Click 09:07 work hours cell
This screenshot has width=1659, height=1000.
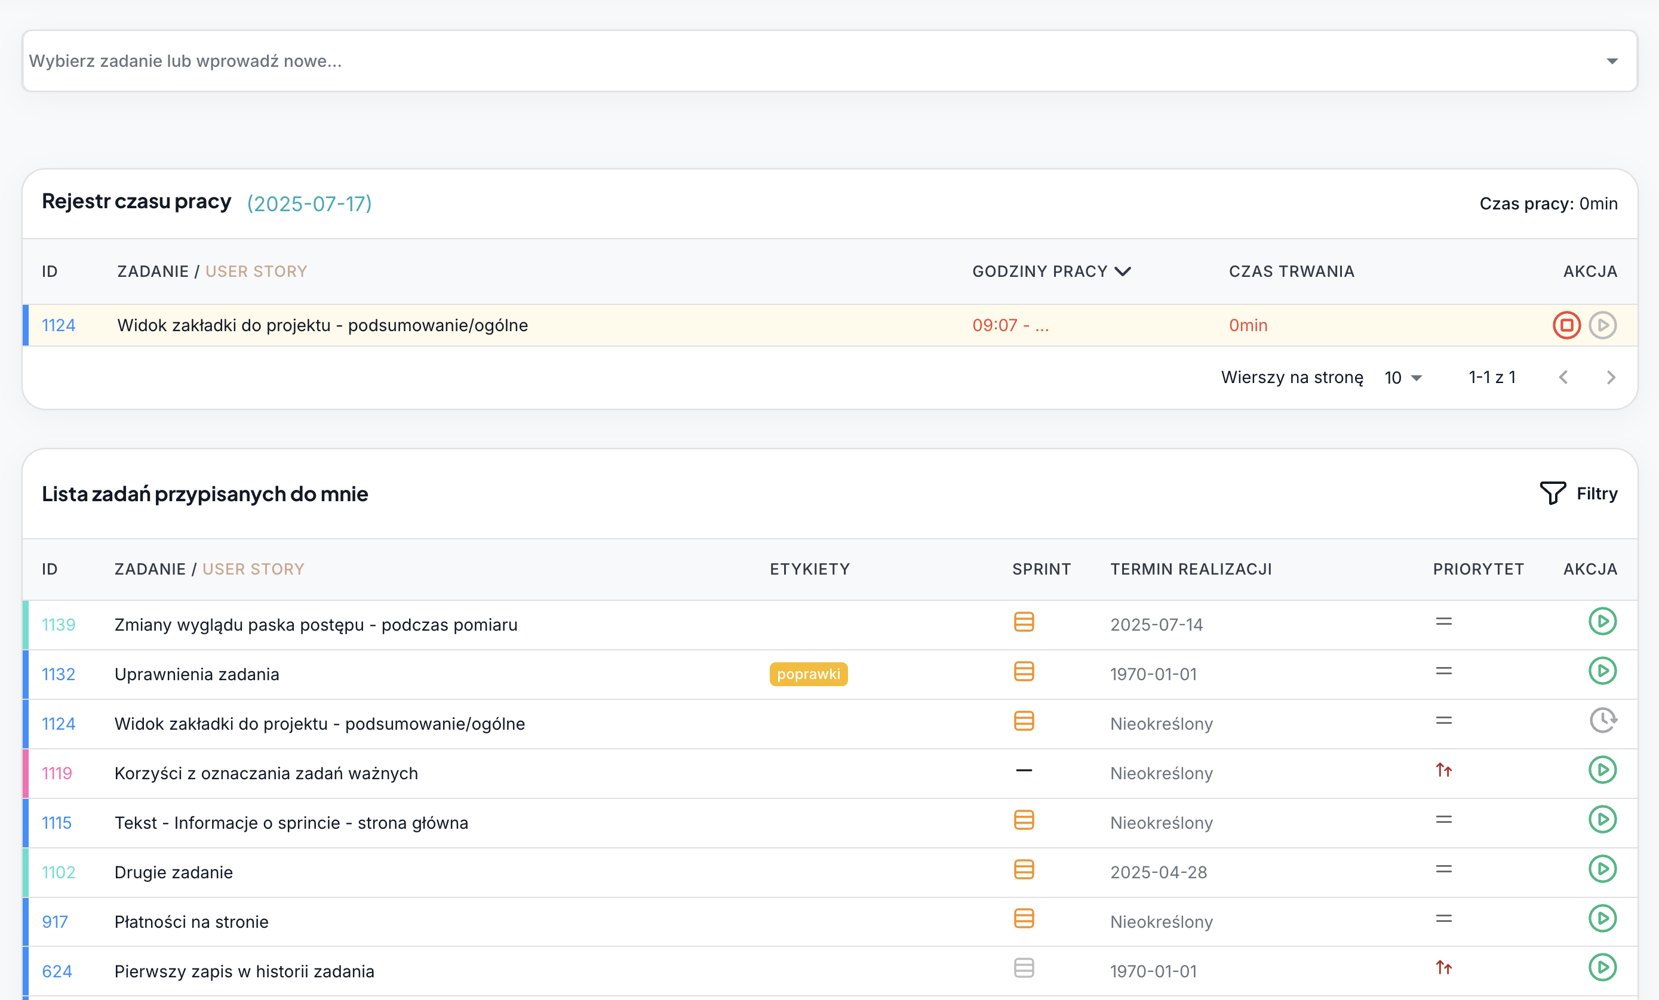pyautogui.click(x=1010, y=326)
